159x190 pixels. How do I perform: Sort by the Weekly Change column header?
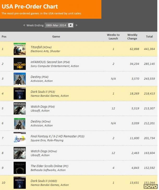point(132,37)
